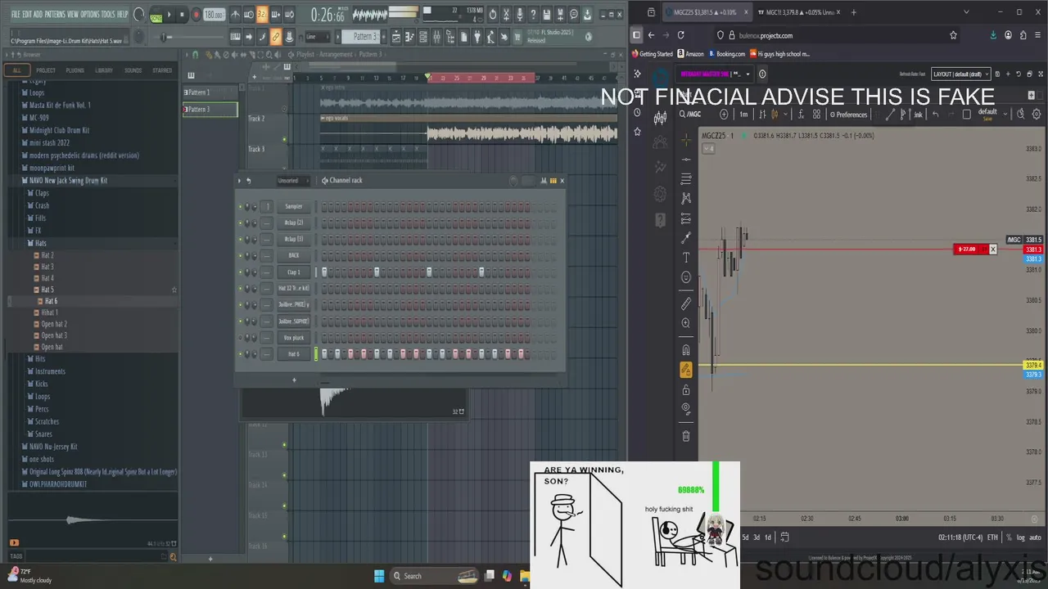Open the OPTIONS menu in FL Studio
The image size is (1048, 589).
90,15
